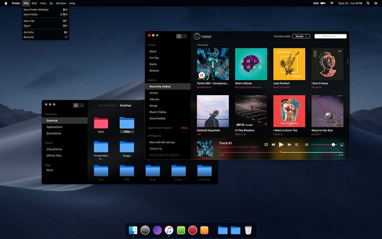382x239 pixels.
Task: Select the Doggo folder
Action: tap(127, 147)
